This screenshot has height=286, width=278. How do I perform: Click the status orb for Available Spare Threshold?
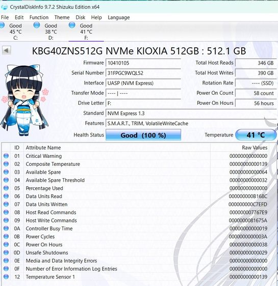pyautogui.click(x=6, y=180)
